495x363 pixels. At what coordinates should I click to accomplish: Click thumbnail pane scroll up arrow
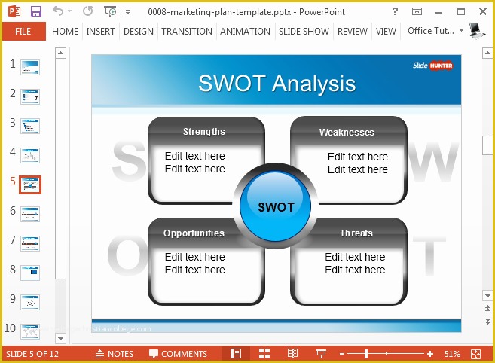pos(60,53)
